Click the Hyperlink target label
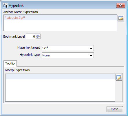This screenshot has height=116, width=128. click(29, 47)
